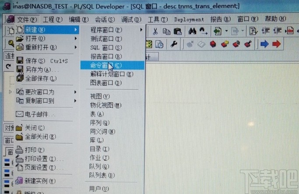Select 序列(Q) from New submenu
The width and height of the screenshot is (299, 194).
point(113,123)
